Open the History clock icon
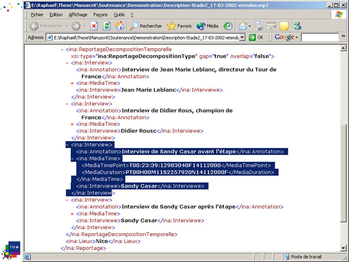Screen dimensions: 349x262 228,26
